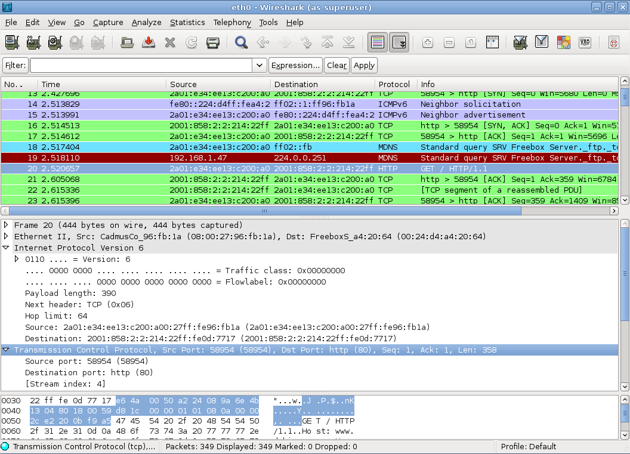The image size is (630, 454).
Task: Sort by Destination column header
Action: tap(323, 84)
